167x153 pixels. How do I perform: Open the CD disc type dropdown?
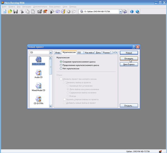tap(51, 52)
